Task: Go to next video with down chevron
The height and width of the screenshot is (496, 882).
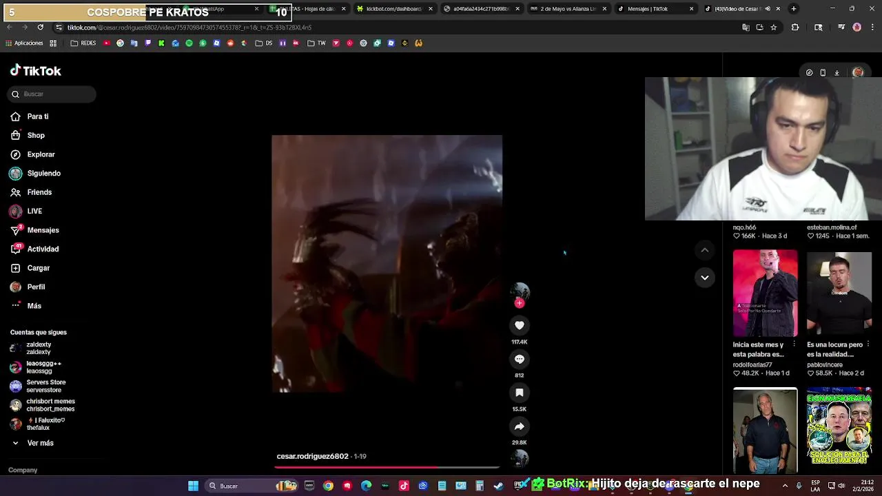Action: 704,278
